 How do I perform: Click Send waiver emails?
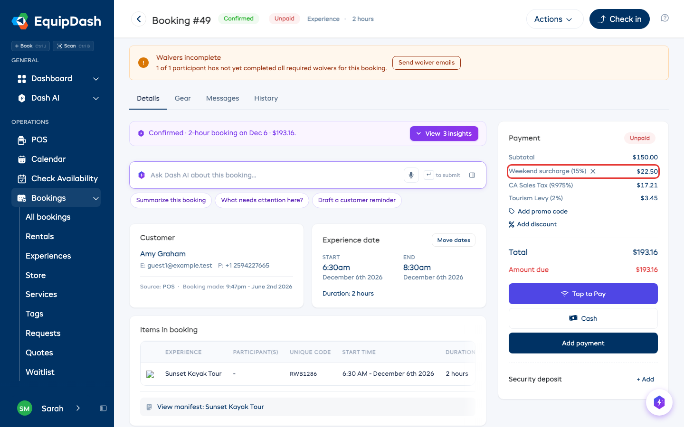pos(427,63)
